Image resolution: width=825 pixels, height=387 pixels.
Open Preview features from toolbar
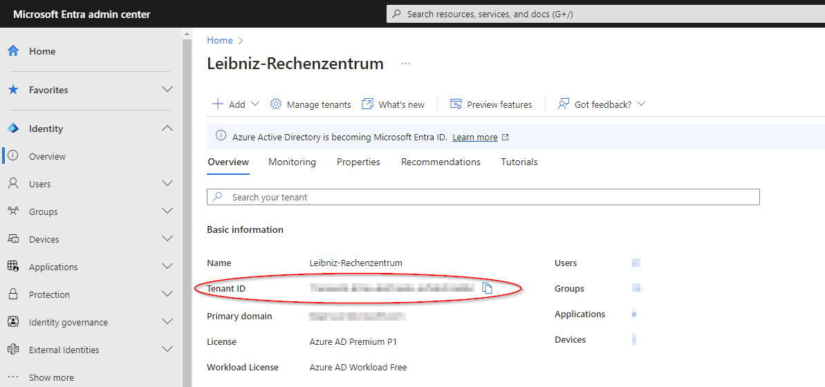[x=491, y=104]
